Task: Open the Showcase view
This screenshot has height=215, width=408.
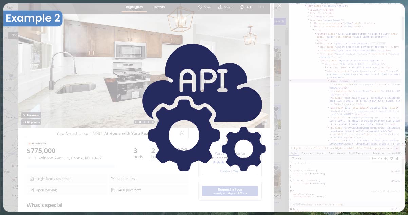Action: coord(31,115)
